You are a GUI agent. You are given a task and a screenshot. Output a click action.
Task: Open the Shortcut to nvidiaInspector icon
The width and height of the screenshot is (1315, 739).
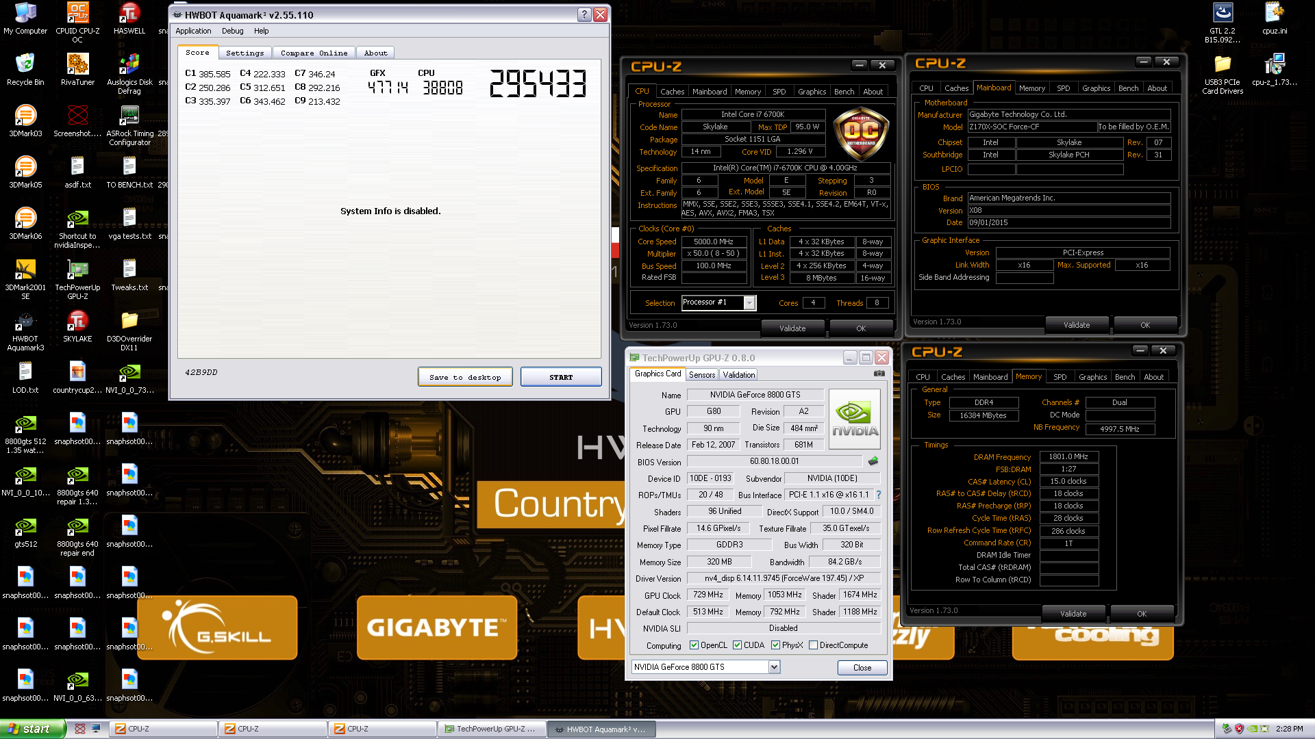point(77,228)
